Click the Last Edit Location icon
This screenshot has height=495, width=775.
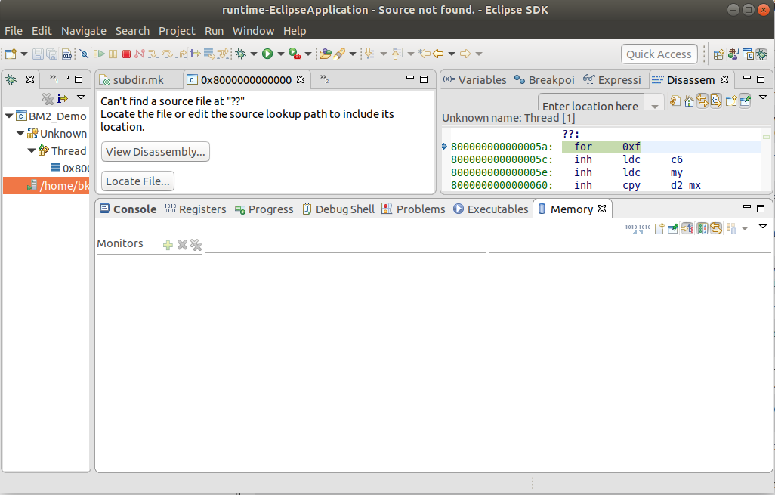coord(424,54)
